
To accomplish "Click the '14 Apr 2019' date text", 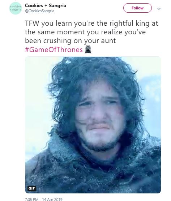I will [52, 200].
